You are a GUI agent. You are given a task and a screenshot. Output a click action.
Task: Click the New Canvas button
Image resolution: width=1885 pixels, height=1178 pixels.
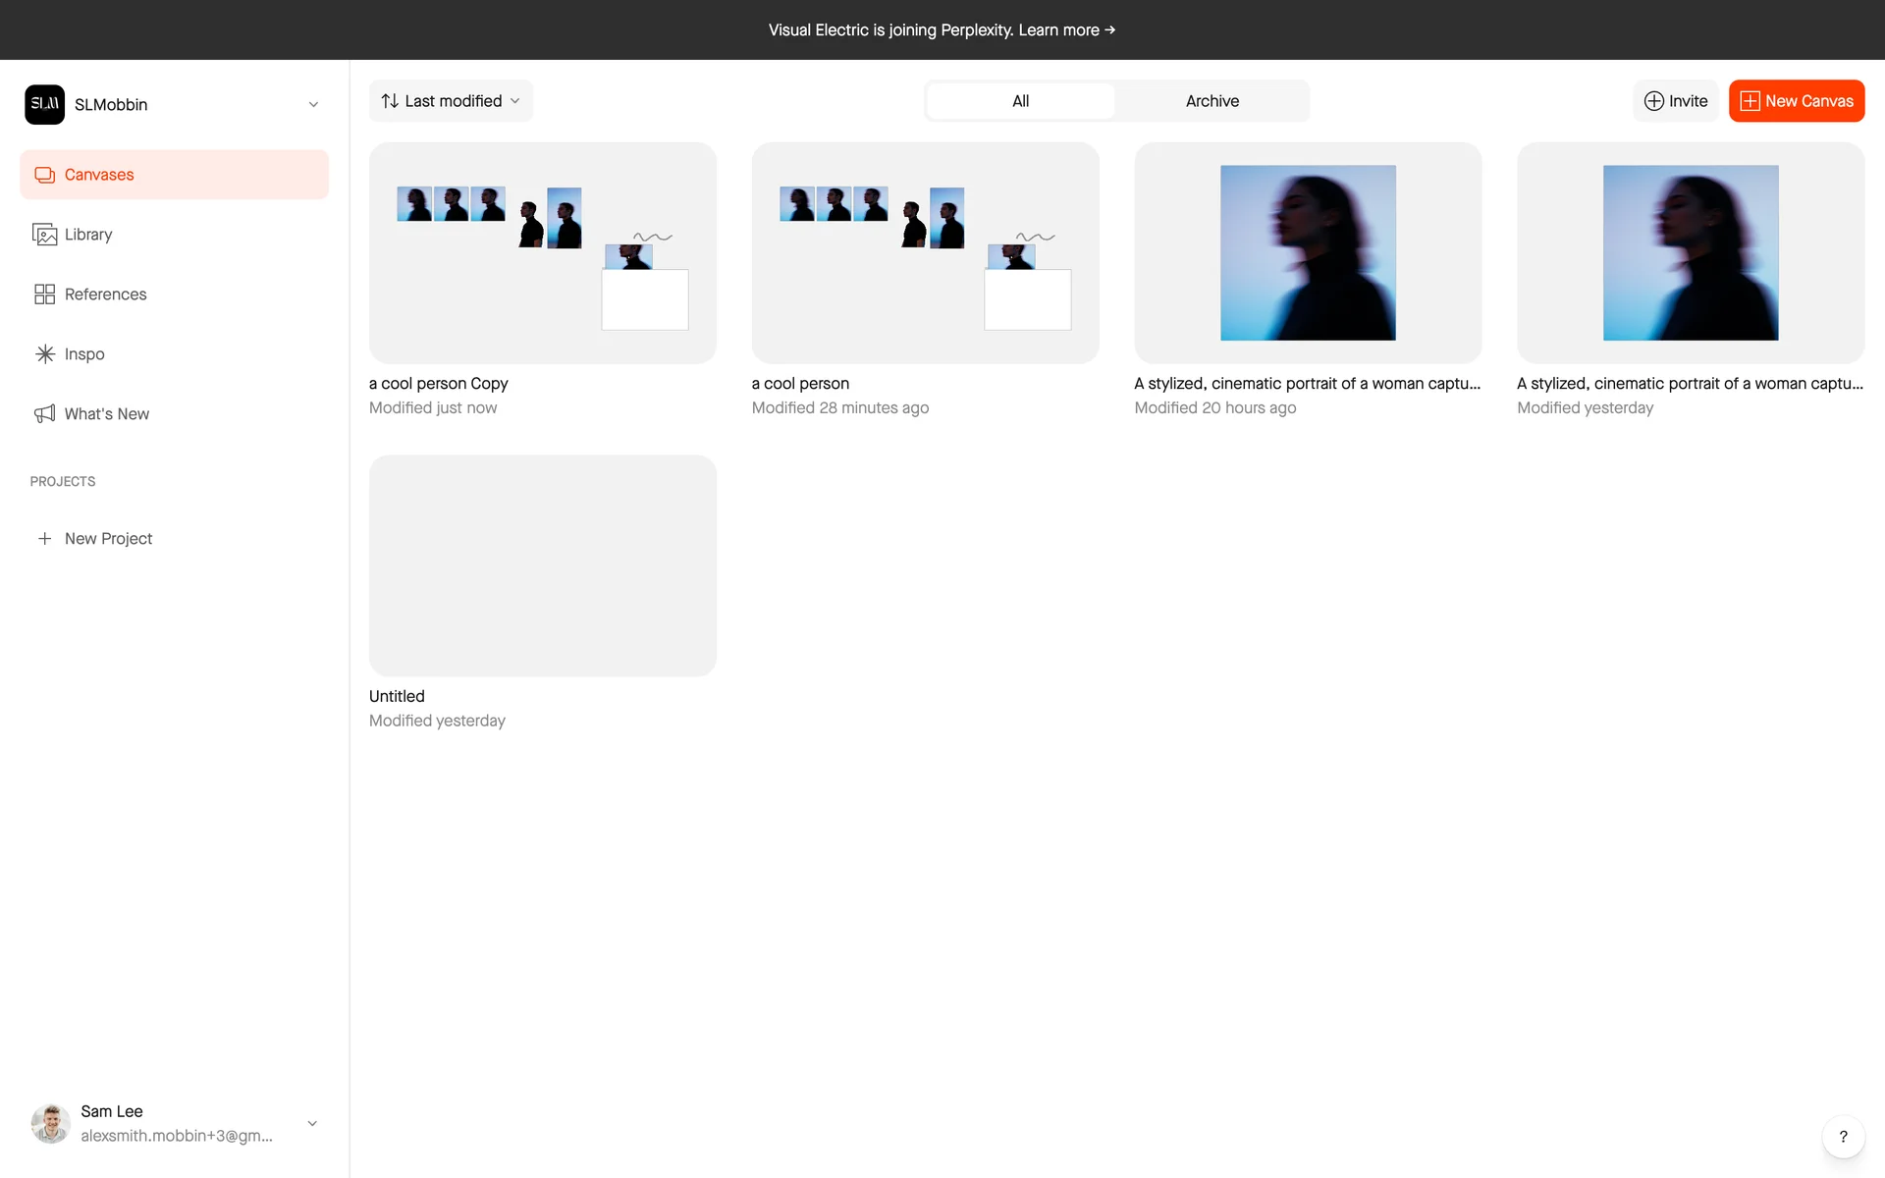click(x=1796, y=101)
